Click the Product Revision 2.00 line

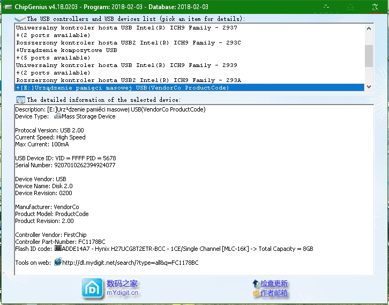44,221
